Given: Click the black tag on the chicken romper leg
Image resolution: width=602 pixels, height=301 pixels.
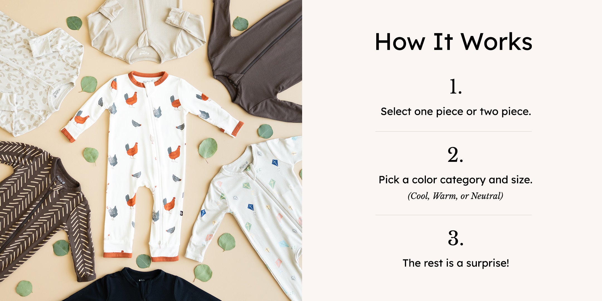Looking at the screenshot, I should click(181, 213).
